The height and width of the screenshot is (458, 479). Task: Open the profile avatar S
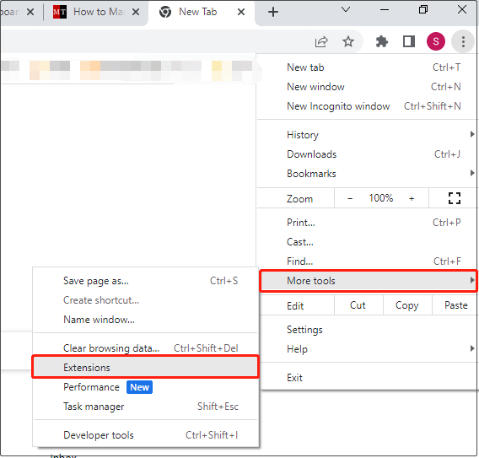pos(436,41)
